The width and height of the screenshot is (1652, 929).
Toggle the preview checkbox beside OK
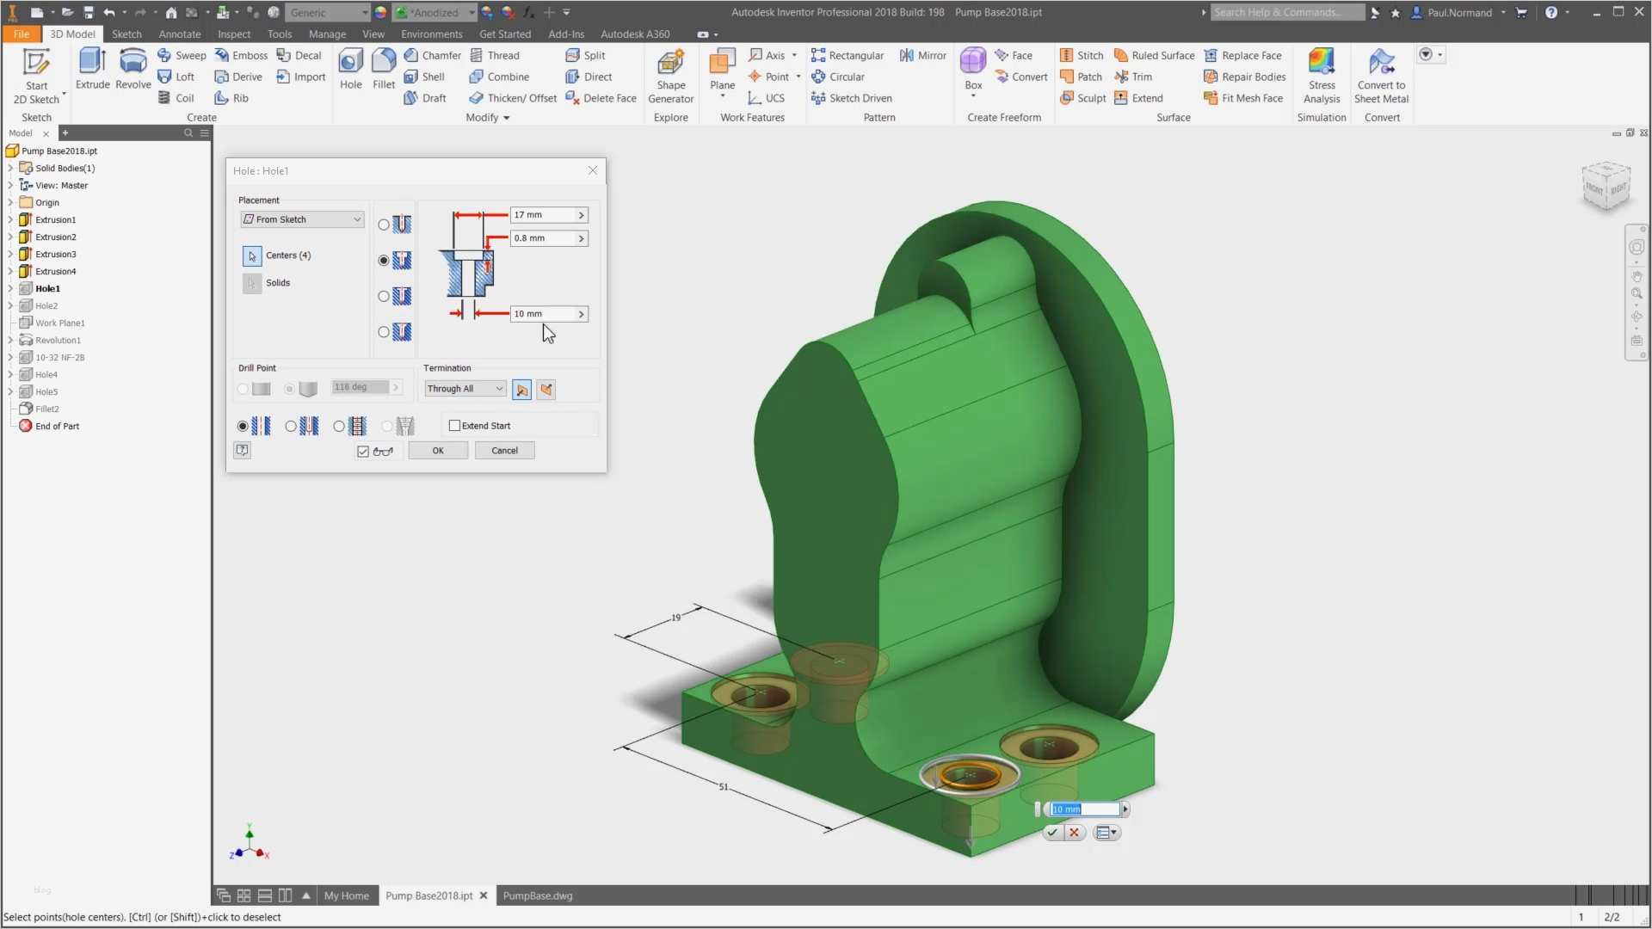(x=363, y=452)
